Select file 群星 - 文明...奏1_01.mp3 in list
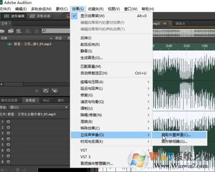Image resolution: width=215 pixels, height=172 pixels. tap(33, 44)
